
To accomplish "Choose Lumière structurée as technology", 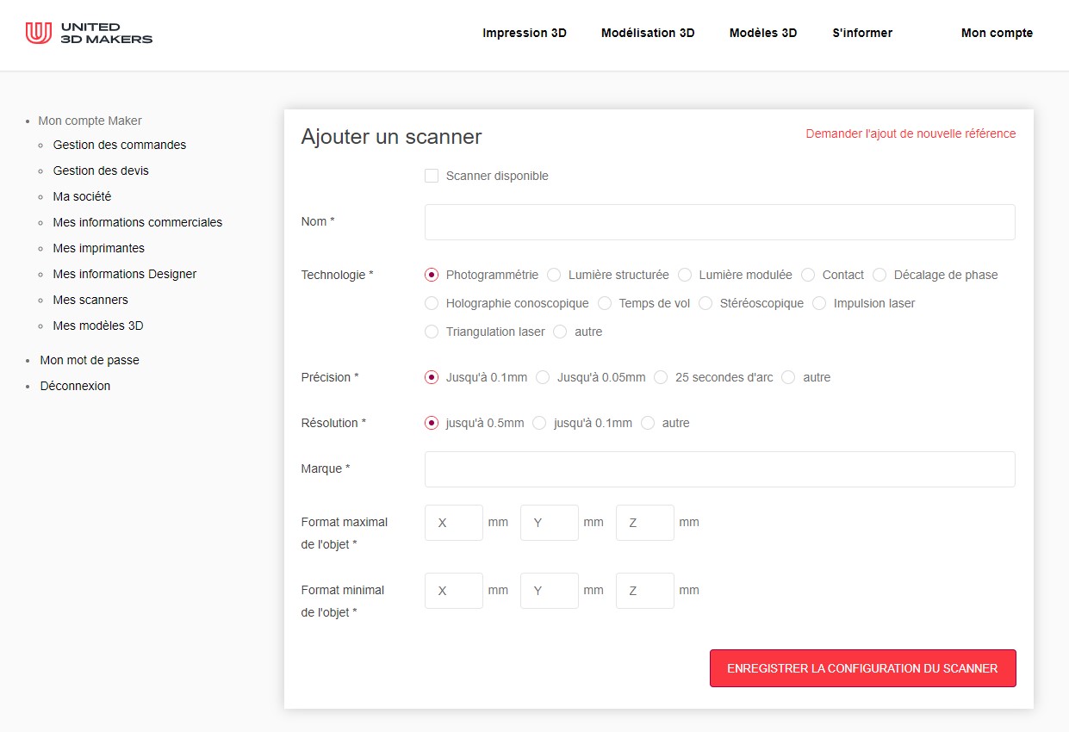I will click(554, 275).
